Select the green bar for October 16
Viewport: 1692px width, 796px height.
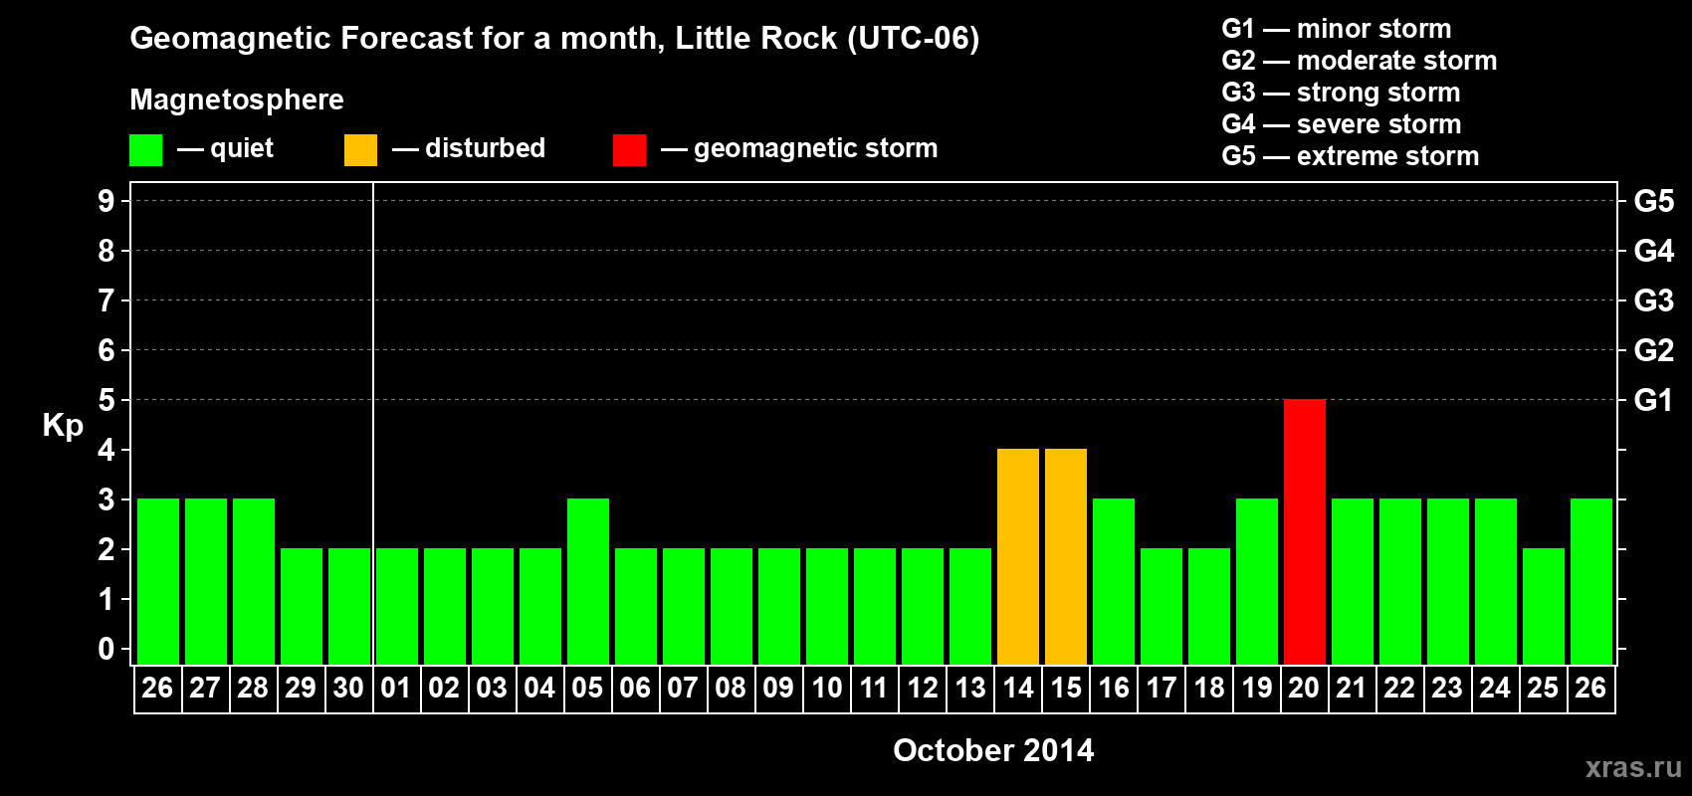coord(1114,581)
